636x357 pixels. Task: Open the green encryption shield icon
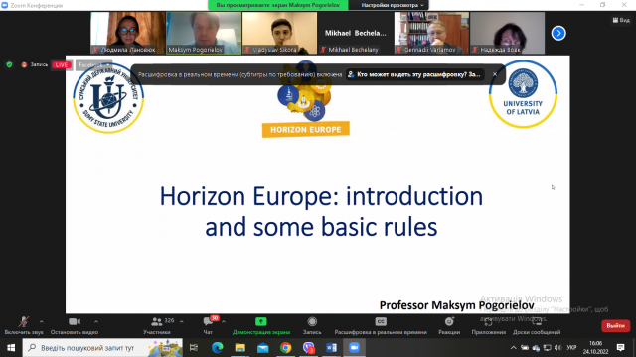point(9,64)
